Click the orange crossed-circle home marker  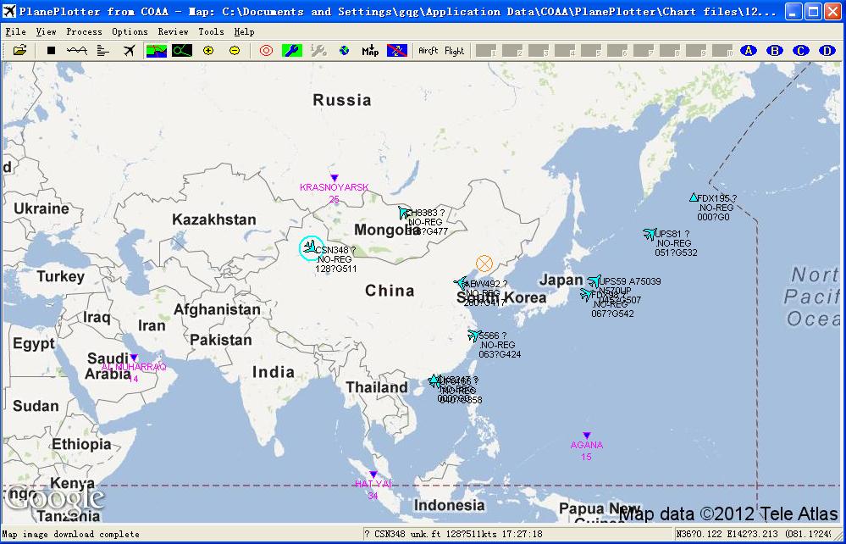point(484,264)
